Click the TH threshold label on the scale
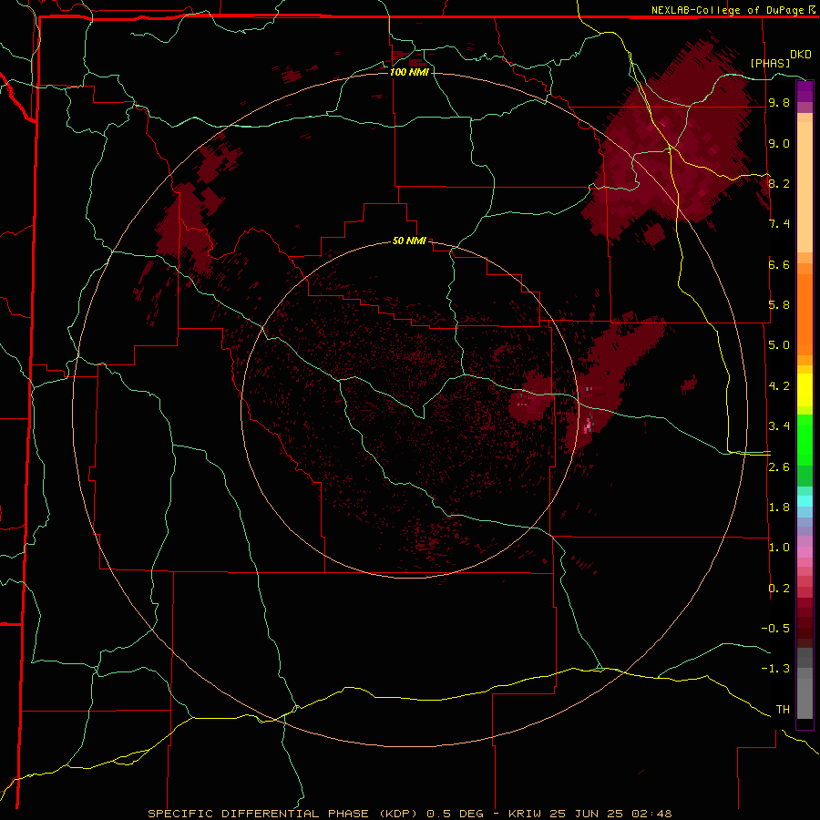Screen dimensions: 820x820 (783, 710)
